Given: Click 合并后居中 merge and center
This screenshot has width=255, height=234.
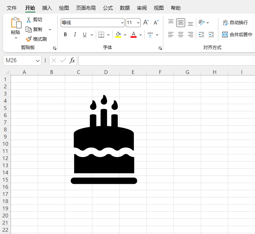Looking at the screenshot, I should coord(237,34).
